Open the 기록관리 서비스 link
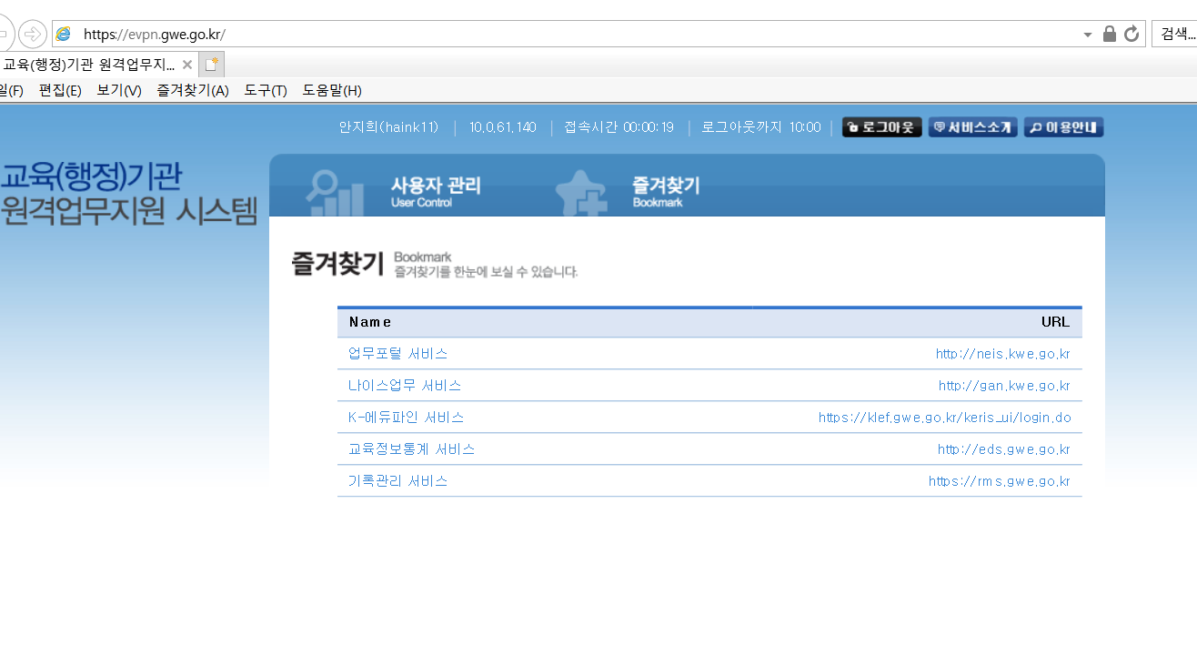This screenshot has width=1197, height=665. point(398,481)
